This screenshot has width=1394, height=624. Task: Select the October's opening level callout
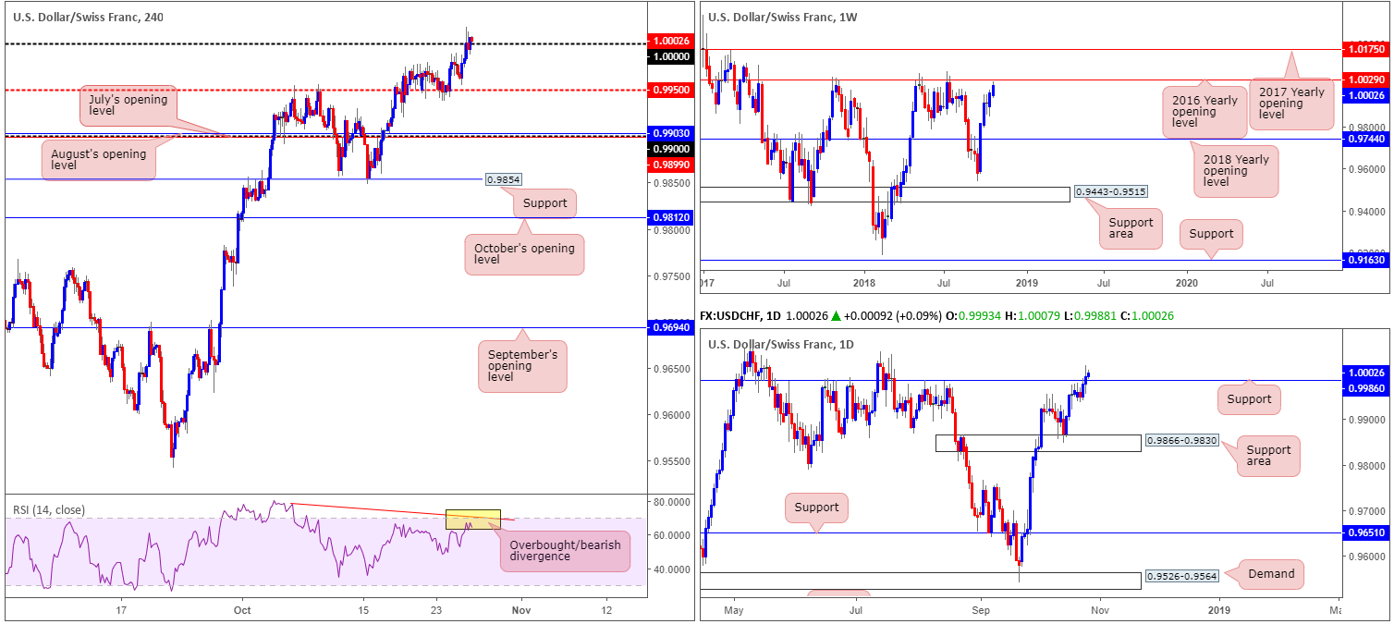click(524, 254)
